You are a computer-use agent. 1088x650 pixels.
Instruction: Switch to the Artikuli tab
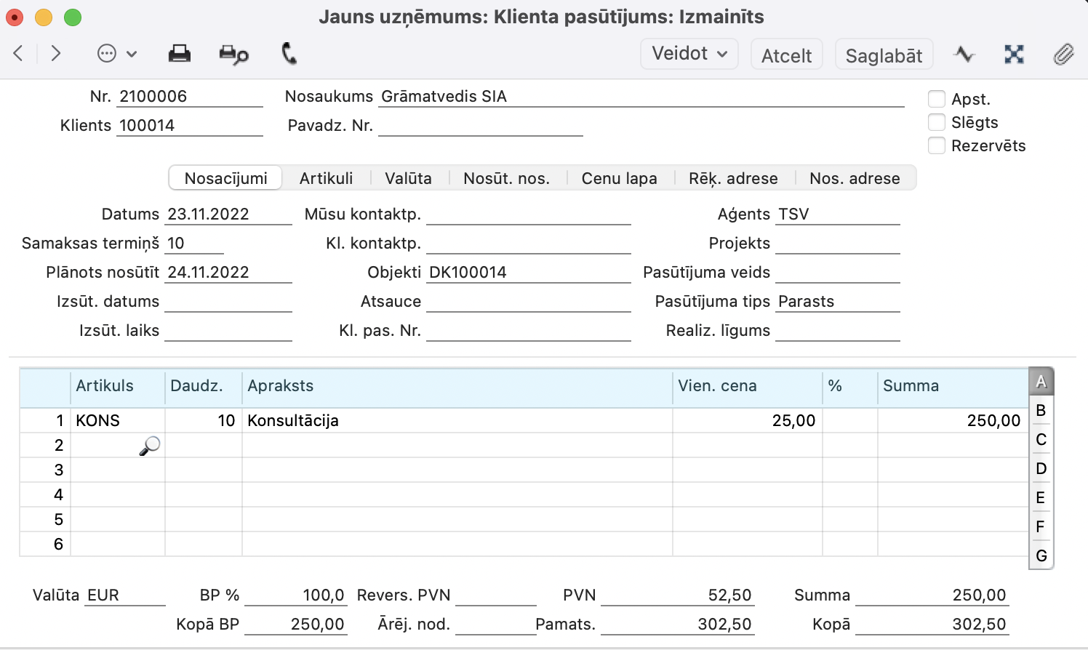tap(326, 178)
